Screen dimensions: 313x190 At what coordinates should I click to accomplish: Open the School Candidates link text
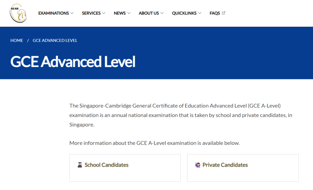[x=106, y=165]
